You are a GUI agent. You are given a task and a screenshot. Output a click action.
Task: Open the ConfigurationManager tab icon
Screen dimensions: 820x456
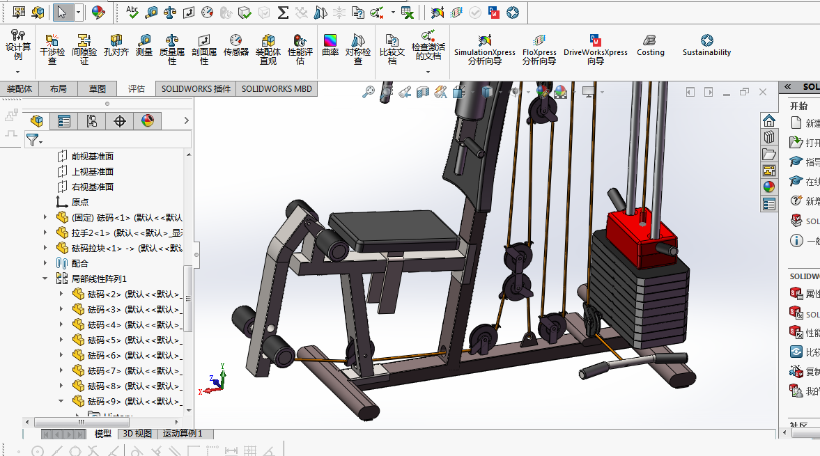(92, 121)
